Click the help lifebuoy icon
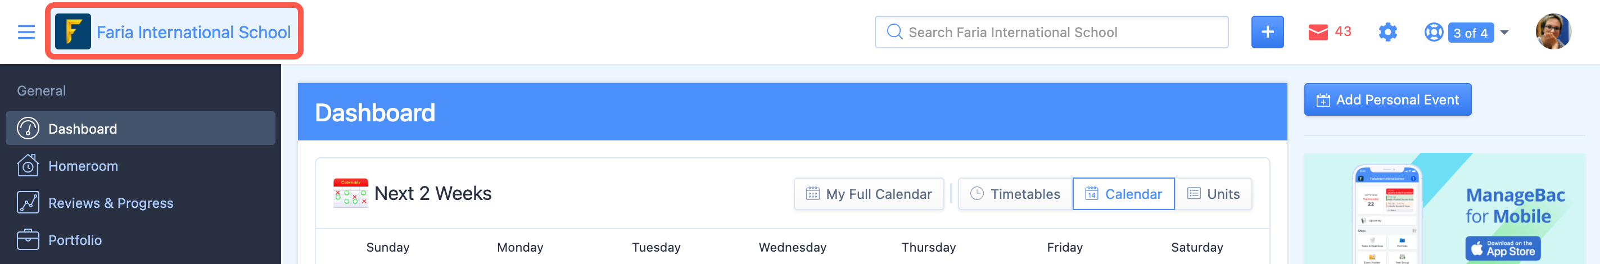 (1434, 33)
